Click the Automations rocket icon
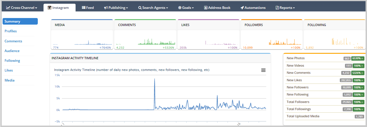The width and height of the screenshot is (367, 127). (242, 8)
